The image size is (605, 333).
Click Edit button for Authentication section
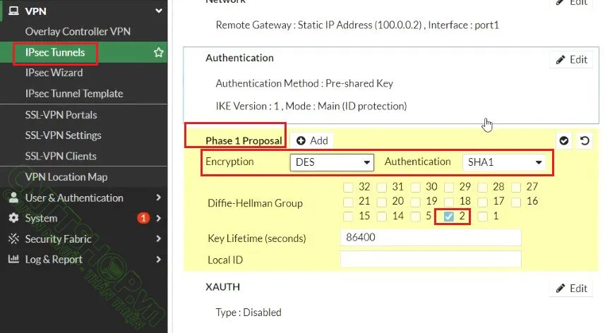coord(571,59)
